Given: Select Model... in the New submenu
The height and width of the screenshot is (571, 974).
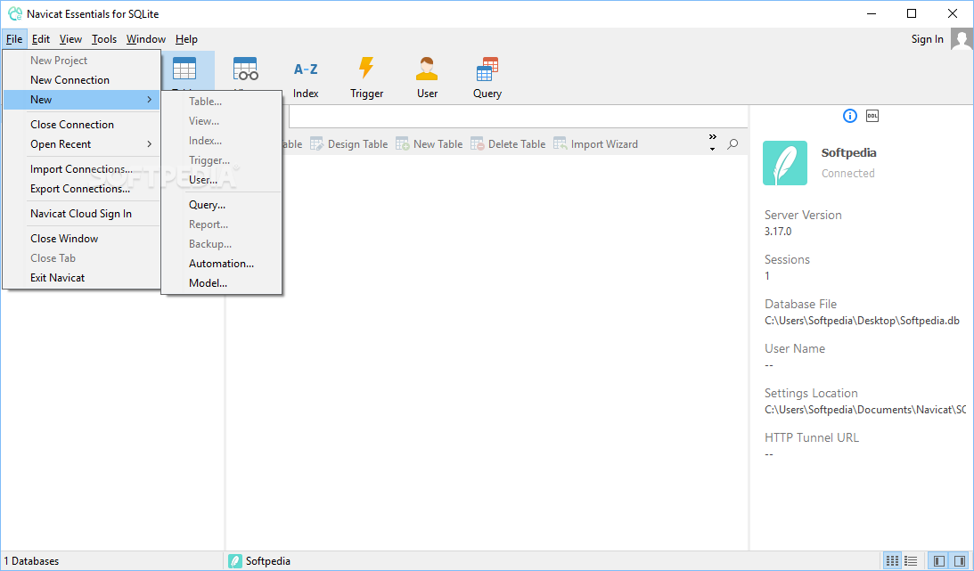Looking at the screenshot, I should click(x=222, y=283).
